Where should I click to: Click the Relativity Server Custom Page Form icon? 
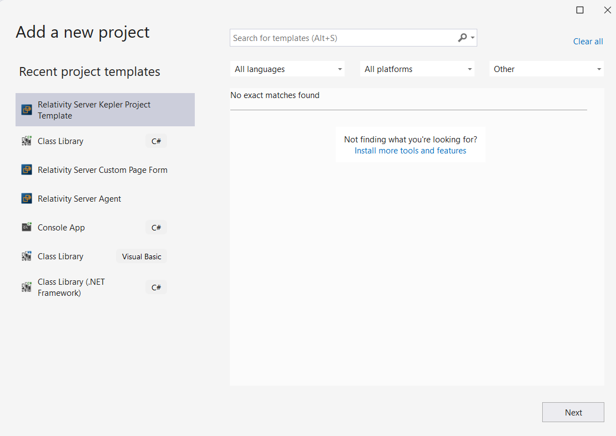[x=26, y=170]
